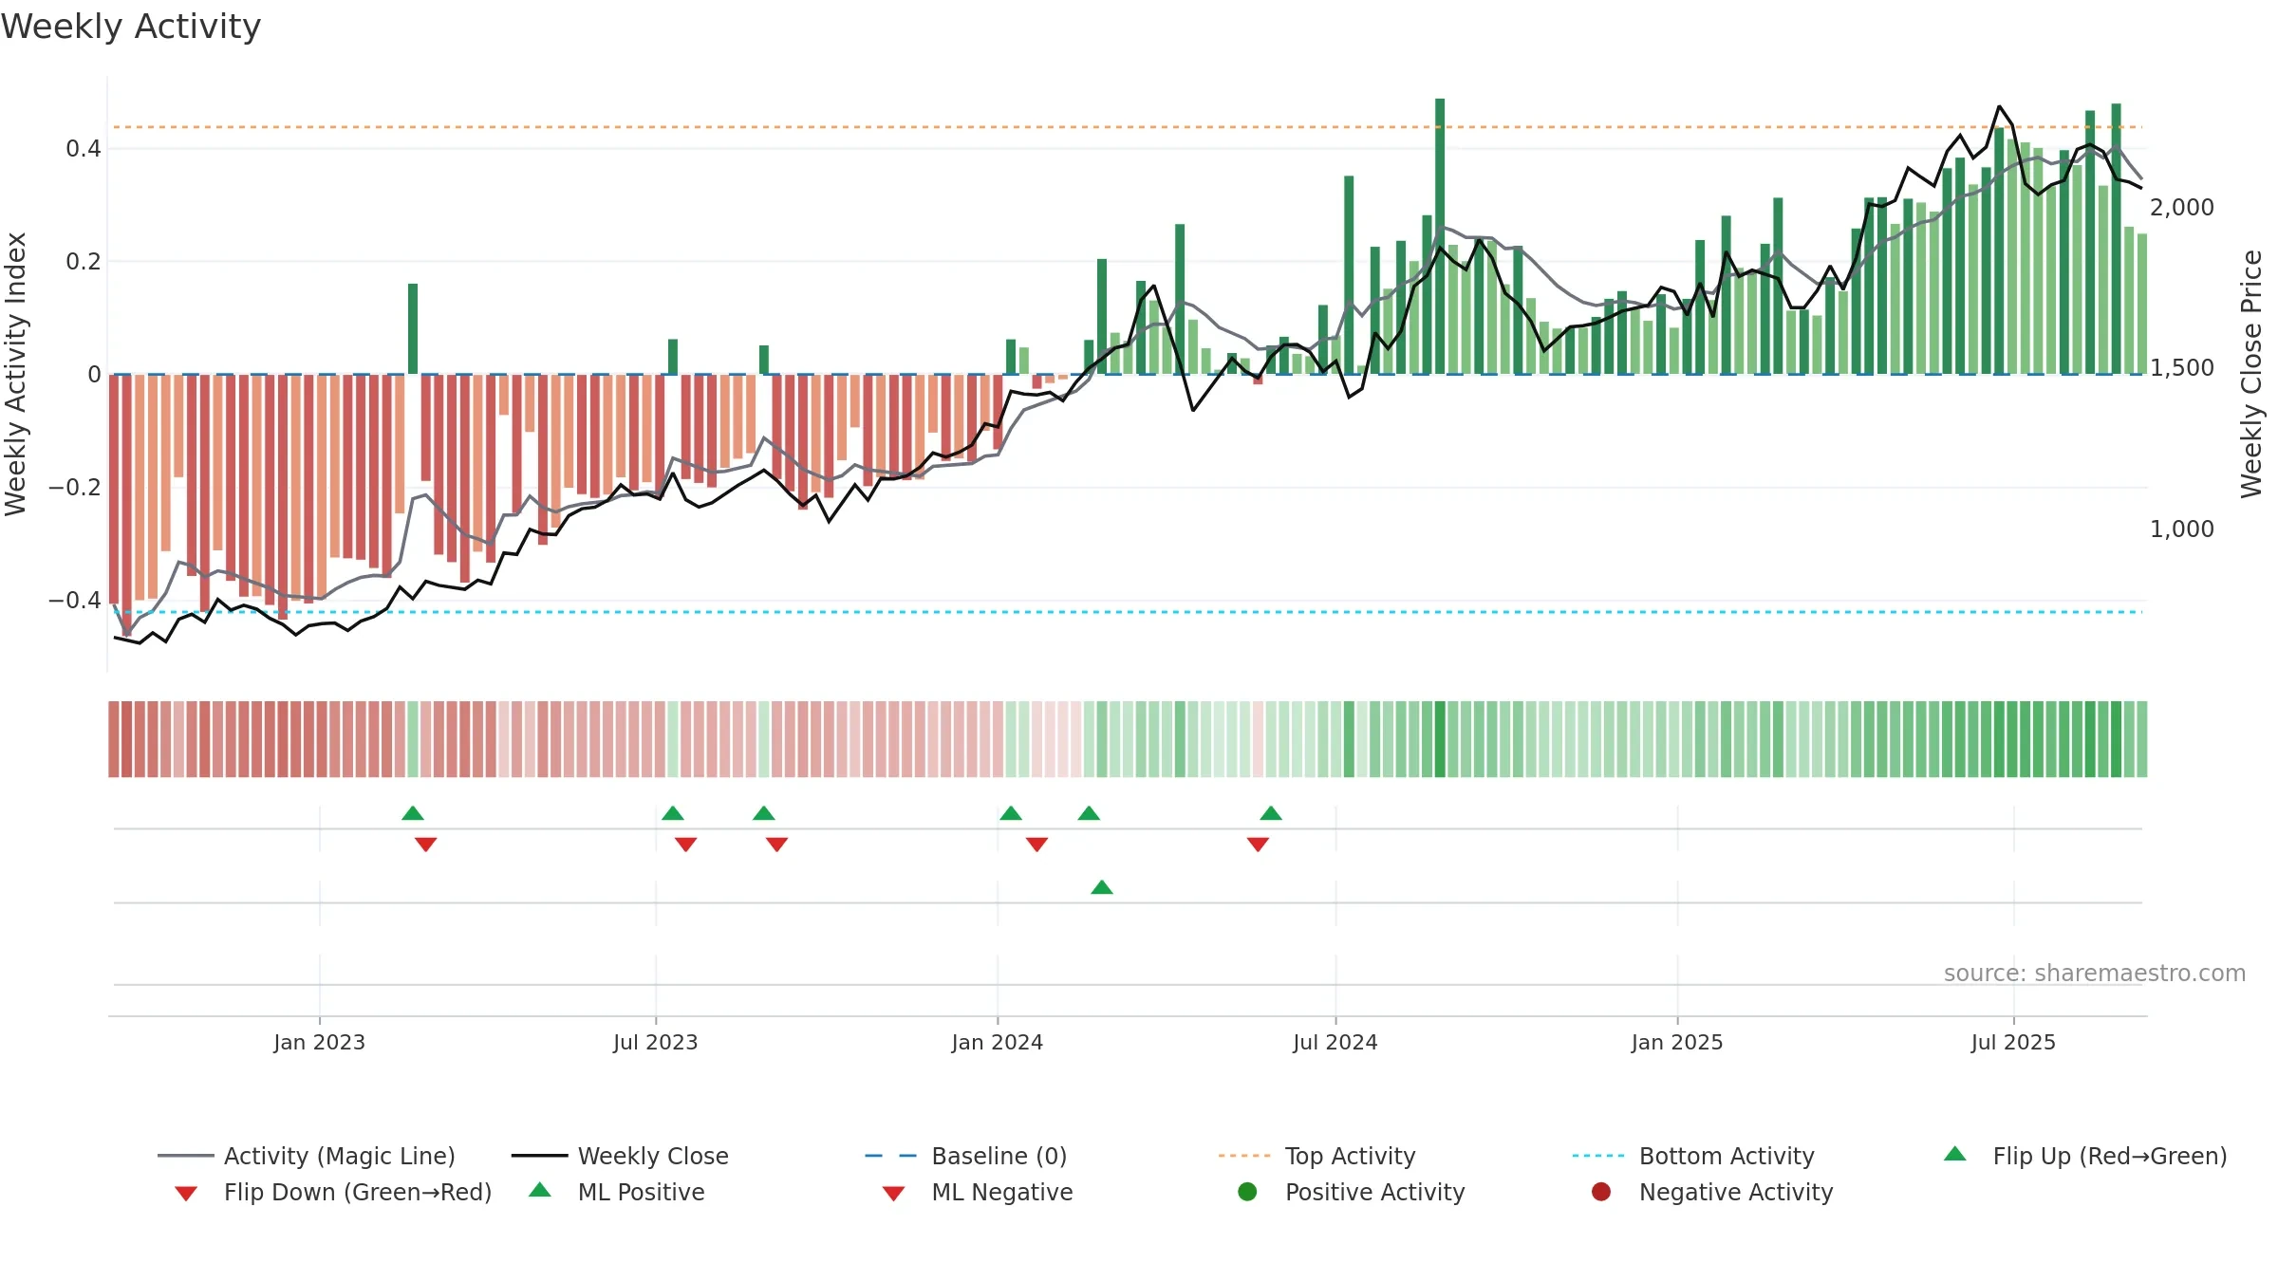Click the cyan dotted Bottom Activity line
2278x1281 pixels.
[x=1128, y=612]
